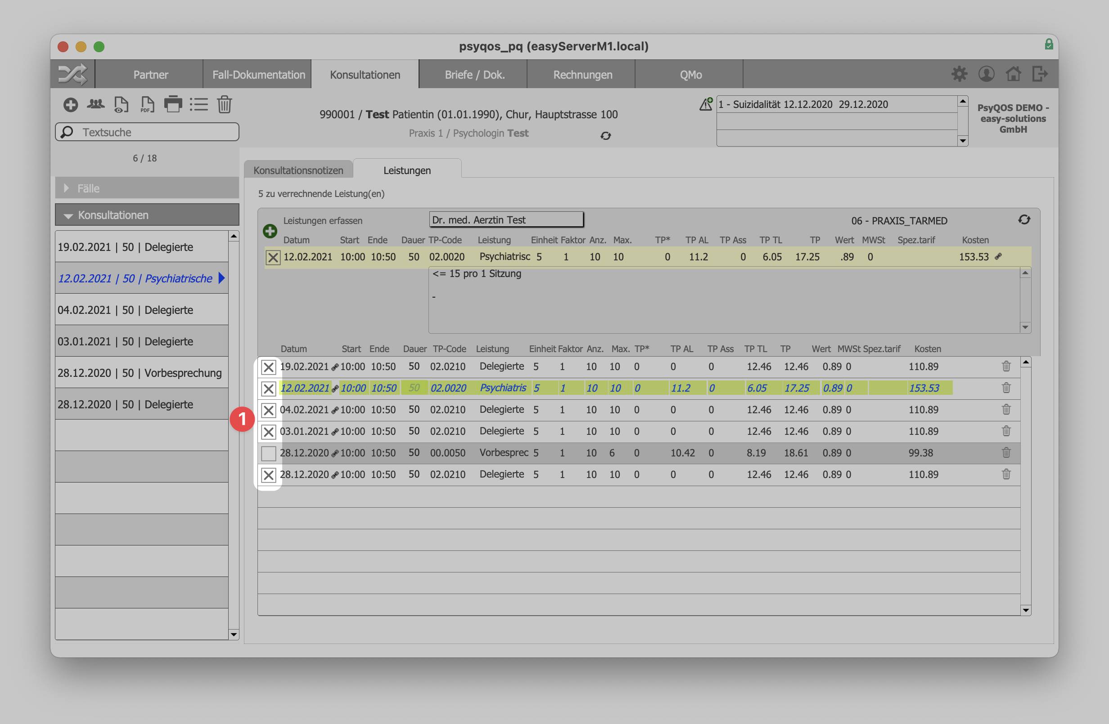The image size is (1109, 724).
Task: Open the Konsultationen main tab
Action: [365, 75]
